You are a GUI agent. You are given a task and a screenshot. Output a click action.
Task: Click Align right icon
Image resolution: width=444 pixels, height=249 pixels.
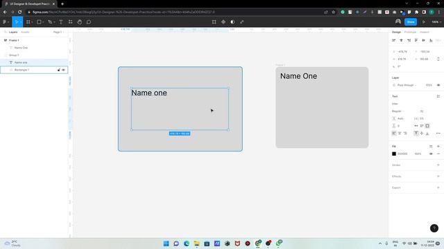click(x=409, y=40)
